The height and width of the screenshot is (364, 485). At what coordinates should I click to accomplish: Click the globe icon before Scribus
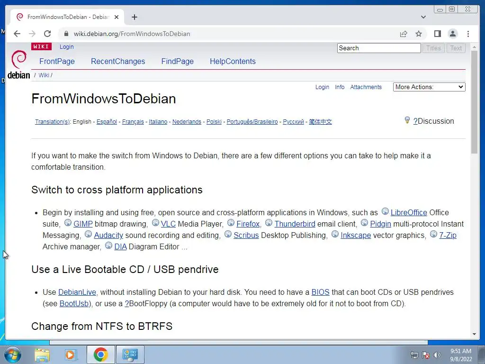pyautogui.click(x=228, y=234)
